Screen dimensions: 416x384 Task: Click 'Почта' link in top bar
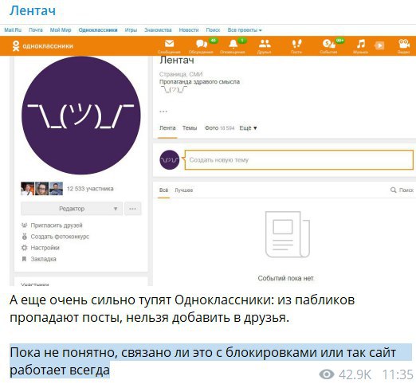(36, 30)
